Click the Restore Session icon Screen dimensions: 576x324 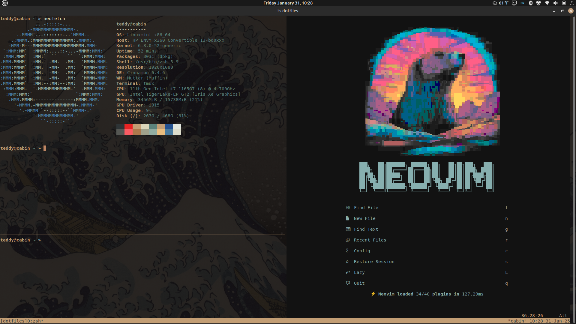pyautogui.click(x=347, y=262)
